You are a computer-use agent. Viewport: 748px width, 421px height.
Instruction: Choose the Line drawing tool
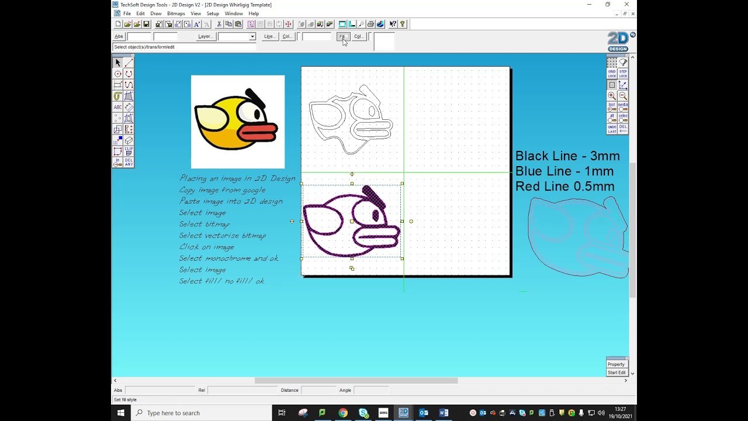[x=129, y=63]
